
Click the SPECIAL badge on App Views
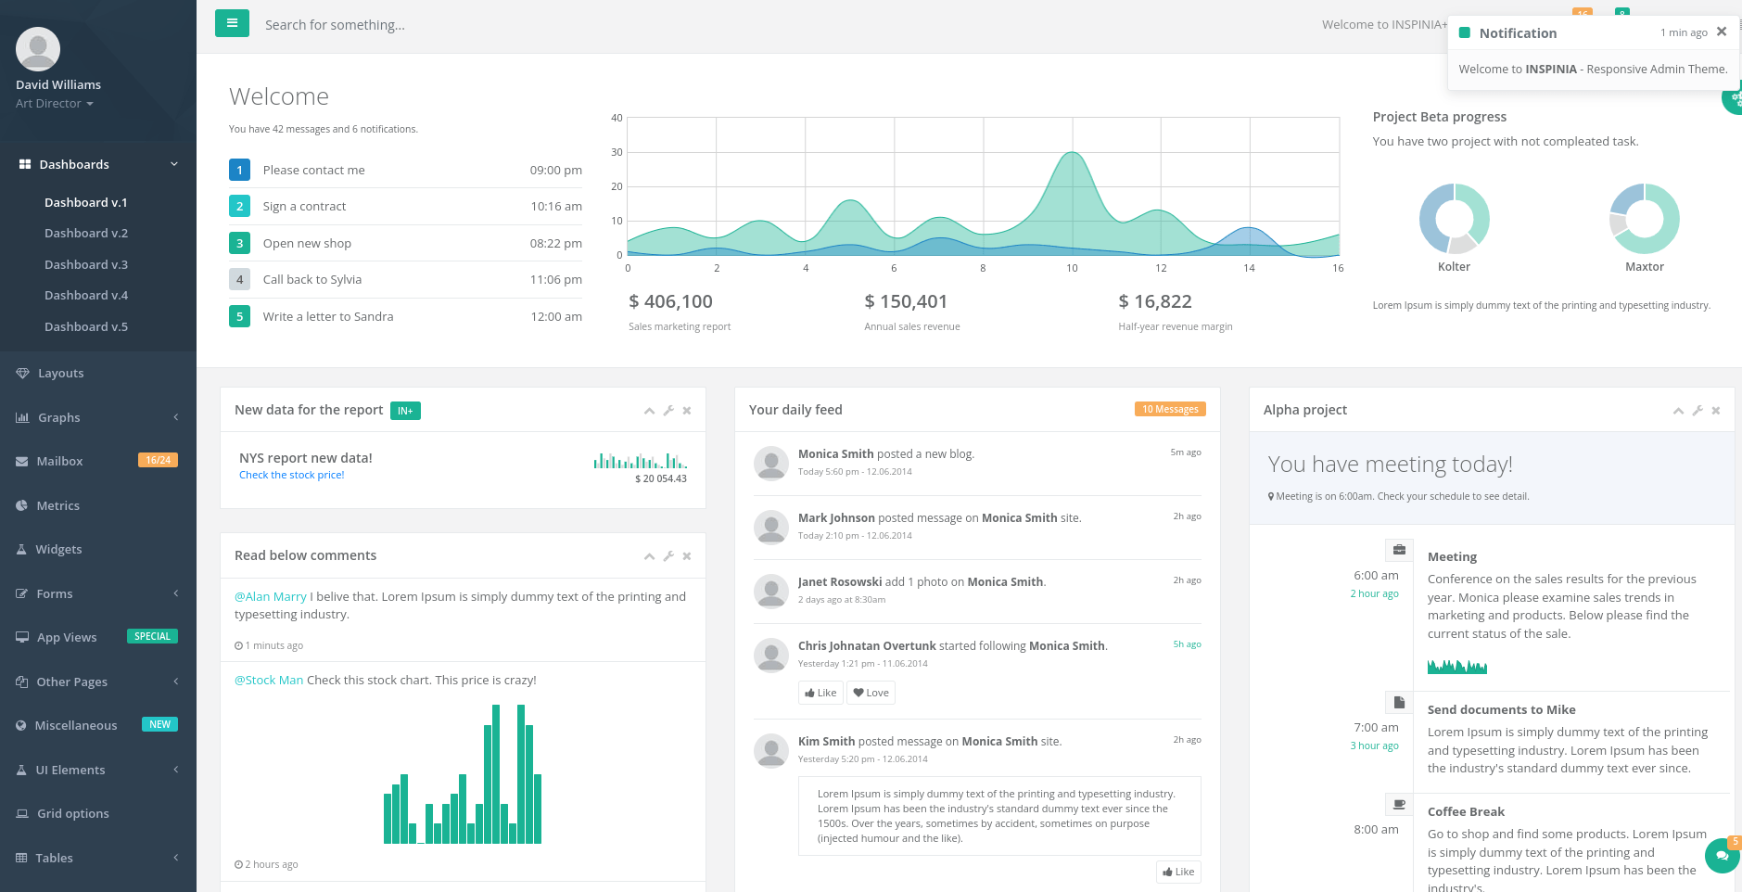coord(152,636)
